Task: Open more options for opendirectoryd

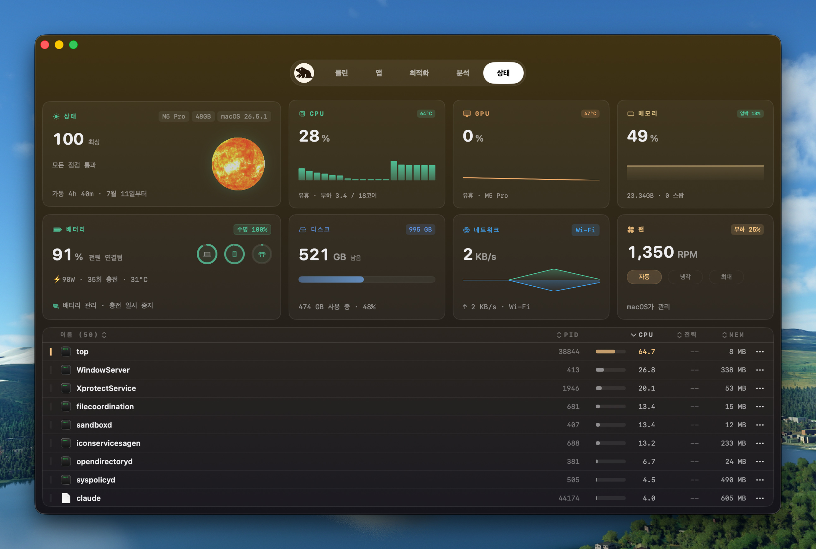Action: point(760,461)
